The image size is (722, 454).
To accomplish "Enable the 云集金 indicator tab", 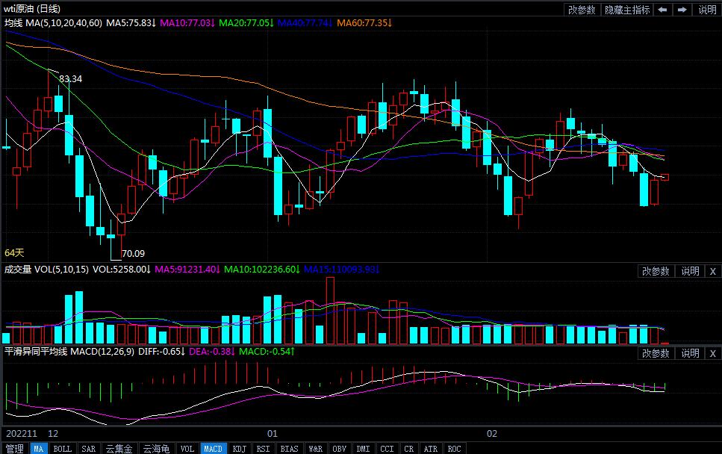I will point(119,449).
